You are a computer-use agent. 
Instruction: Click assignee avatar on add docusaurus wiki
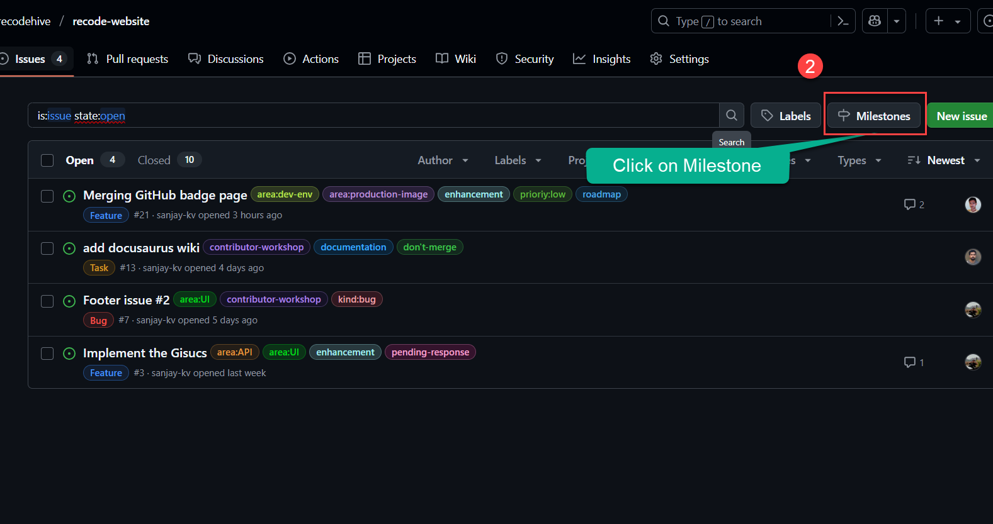pos(973,257)
